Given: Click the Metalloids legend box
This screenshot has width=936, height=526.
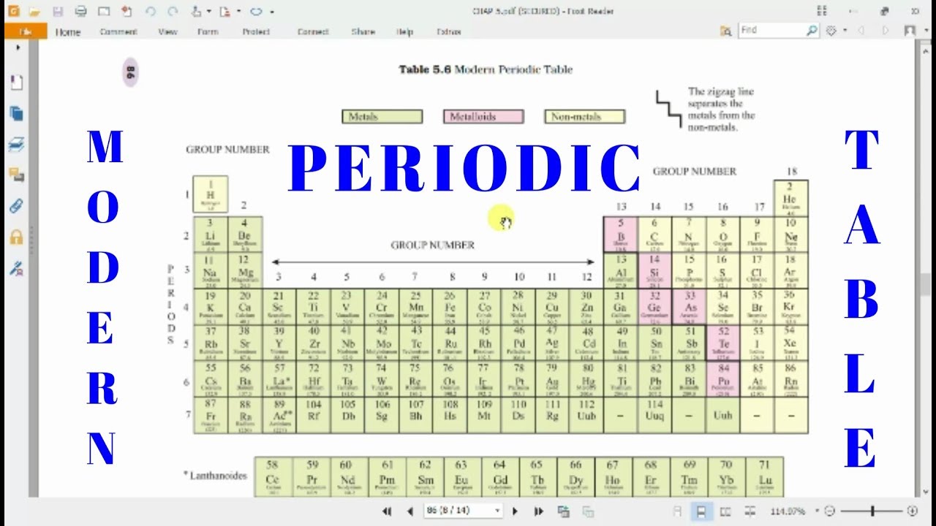Looking at the screenshot, I should point(483,117).
